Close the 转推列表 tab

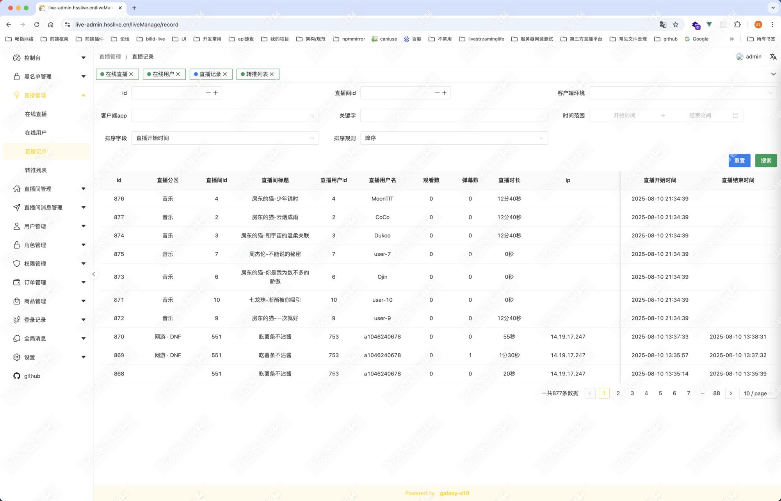pyautogui.click(x=272, y=74)
